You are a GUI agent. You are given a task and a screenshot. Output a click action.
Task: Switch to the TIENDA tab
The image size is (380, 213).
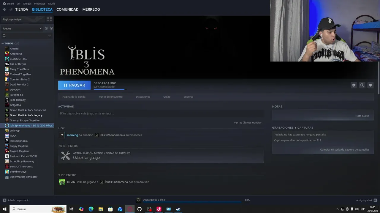click(x=22, y=9)
